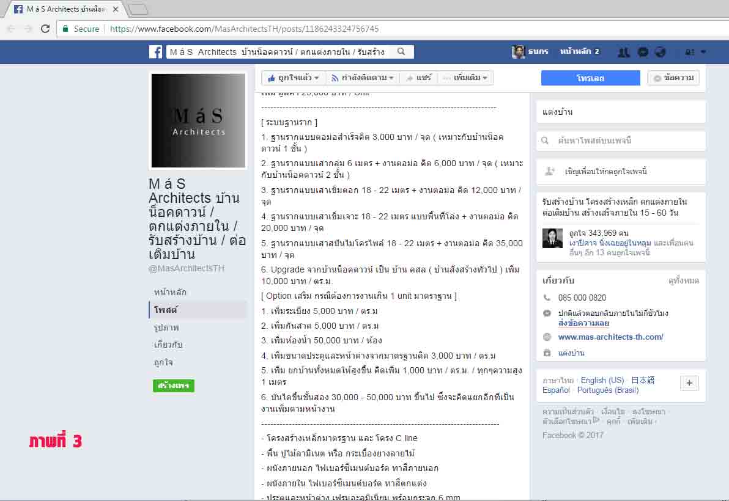Click the แต่งบ้าน header box at right
Image resolution: width=729 pixels, height=501 pixels.
[x=621, y=112]
